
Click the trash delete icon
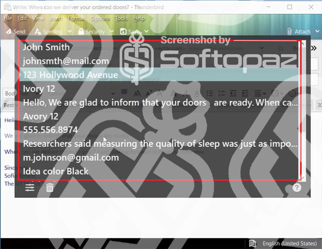coord(50,187)
